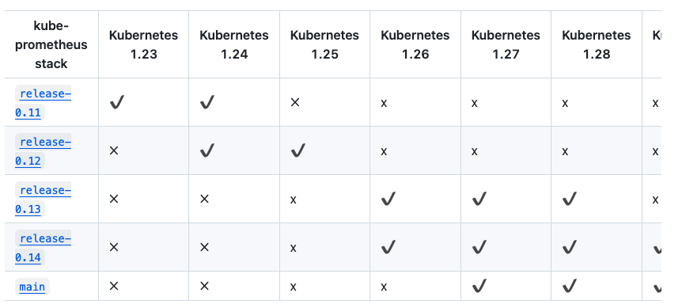Click the release-0.11 Kubernetes 1.25 cross mark
Screen dimensions: 686x308
click(x=295, y=102)
